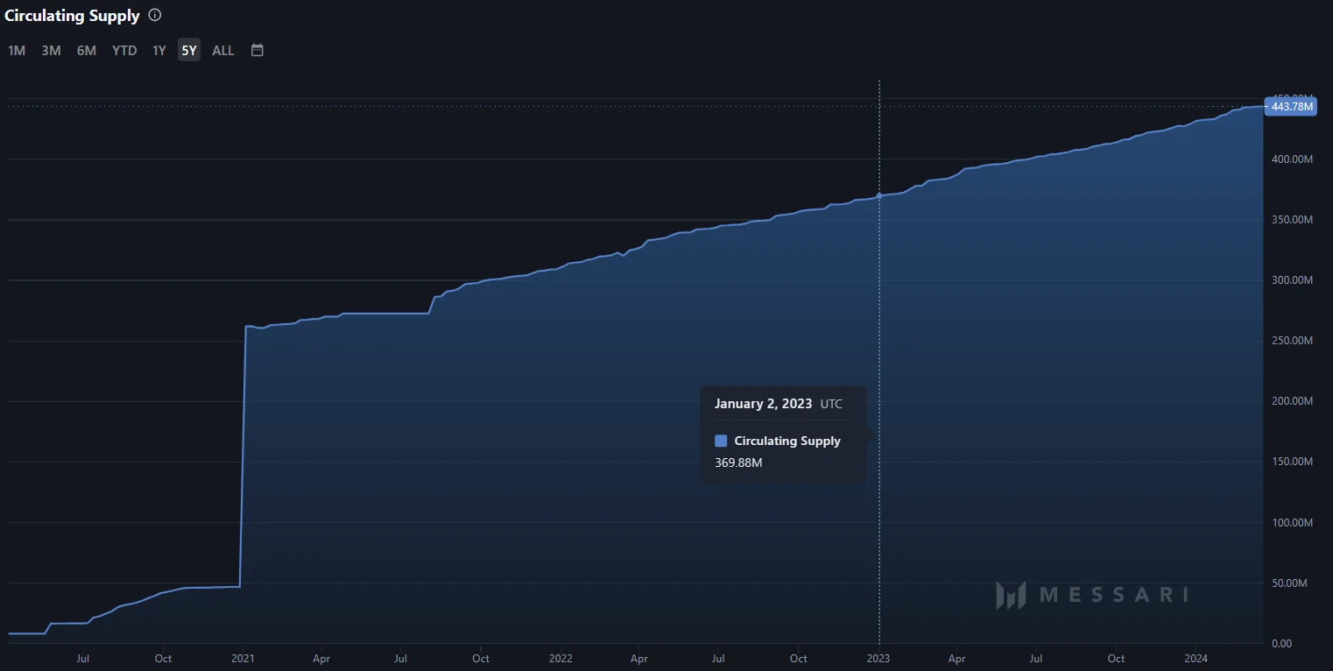Open the Circulating Supply info icon
The image size is (1333, 671).
(x=155, y=15)
